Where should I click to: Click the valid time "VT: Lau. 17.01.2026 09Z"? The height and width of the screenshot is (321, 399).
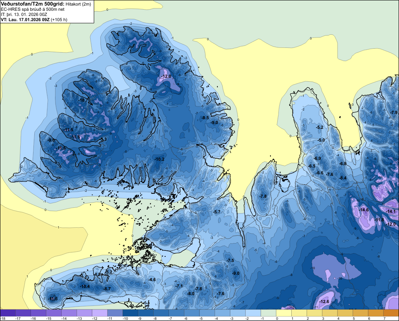coord(25,20)
